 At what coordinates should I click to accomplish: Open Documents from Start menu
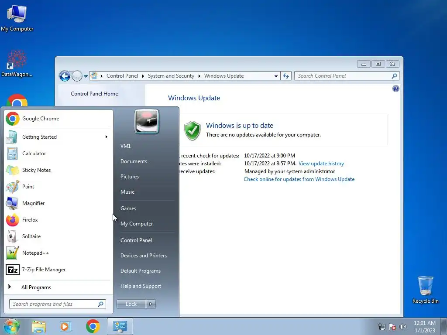pos(134,161)
